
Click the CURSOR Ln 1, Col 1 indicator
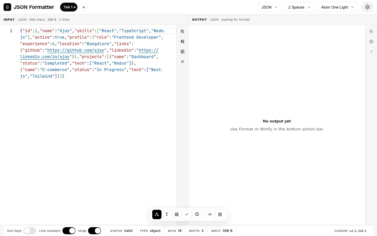[x=350, y=231]
